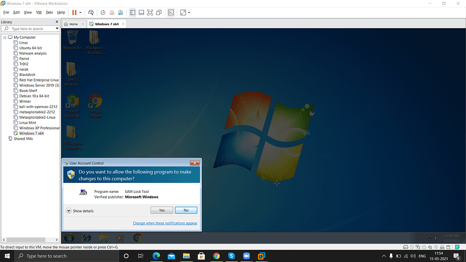The width and height of the screenshot is (466, 262).
Task: Click the Library horizontal scrollbar thumb
Action: (26, 240)
